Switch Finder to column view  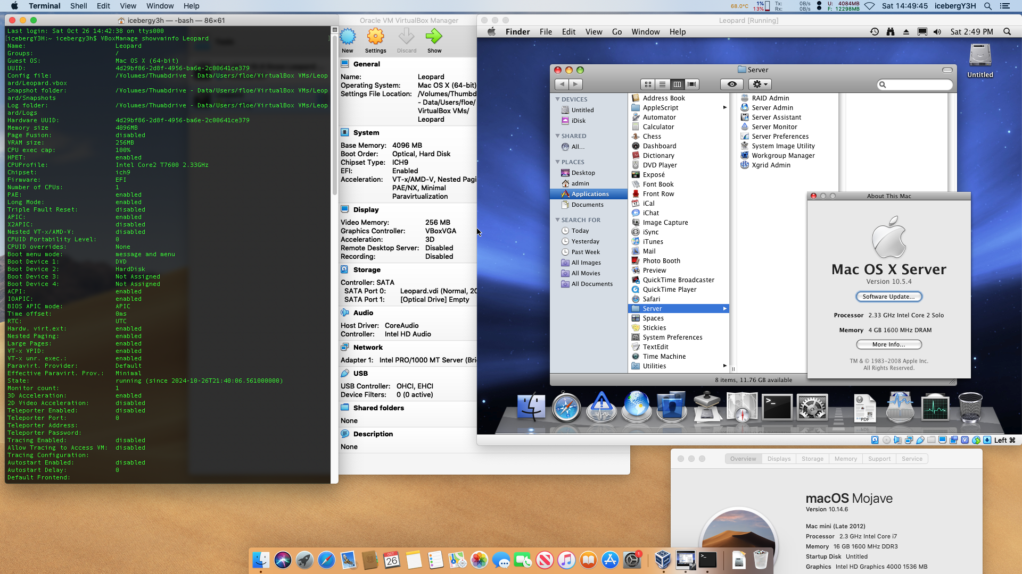(677, 84)
